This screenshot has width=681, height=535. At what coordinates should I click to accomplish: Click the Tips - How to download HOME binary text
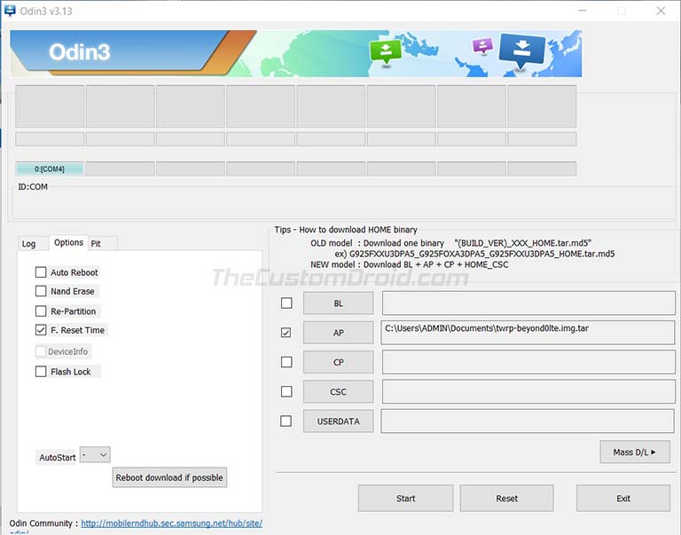346,230
